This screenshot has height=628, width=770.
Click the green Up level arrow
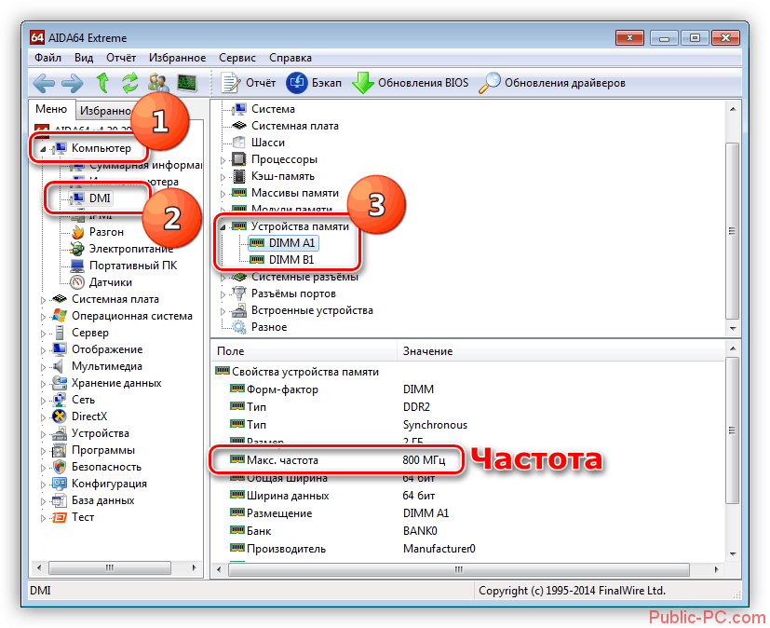pyautogui.click(x=102, y=83)
